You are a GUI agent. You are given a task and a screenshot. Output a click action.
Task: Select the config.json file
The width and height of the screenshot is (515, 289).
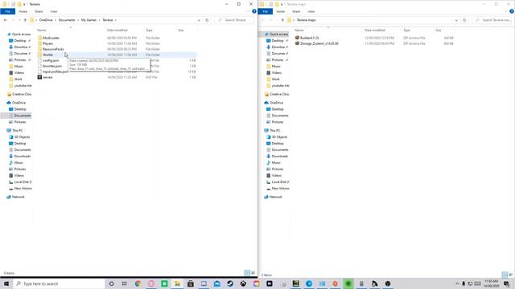51,60
